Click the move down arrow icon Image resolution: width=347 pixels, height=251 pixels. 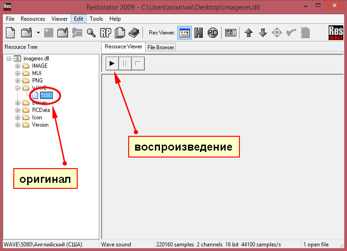[x=263, y=33]
